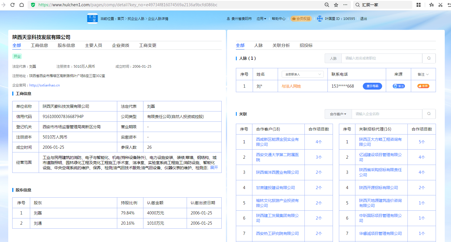451x242 pixels.
Task: Switch to the 股东信息 tab
Action: coord(66,45)
